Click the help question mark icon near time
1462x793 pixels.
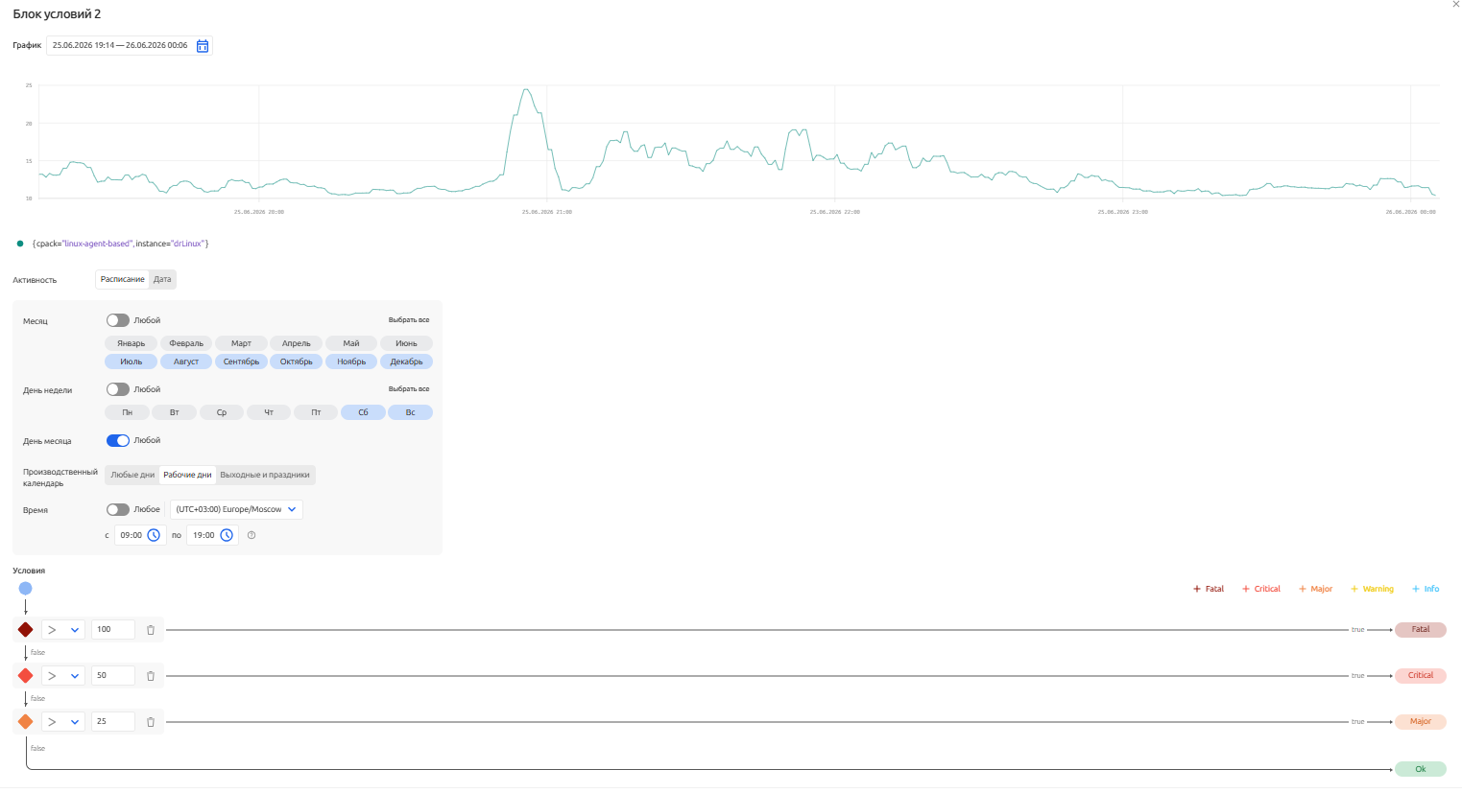point(252,535)
